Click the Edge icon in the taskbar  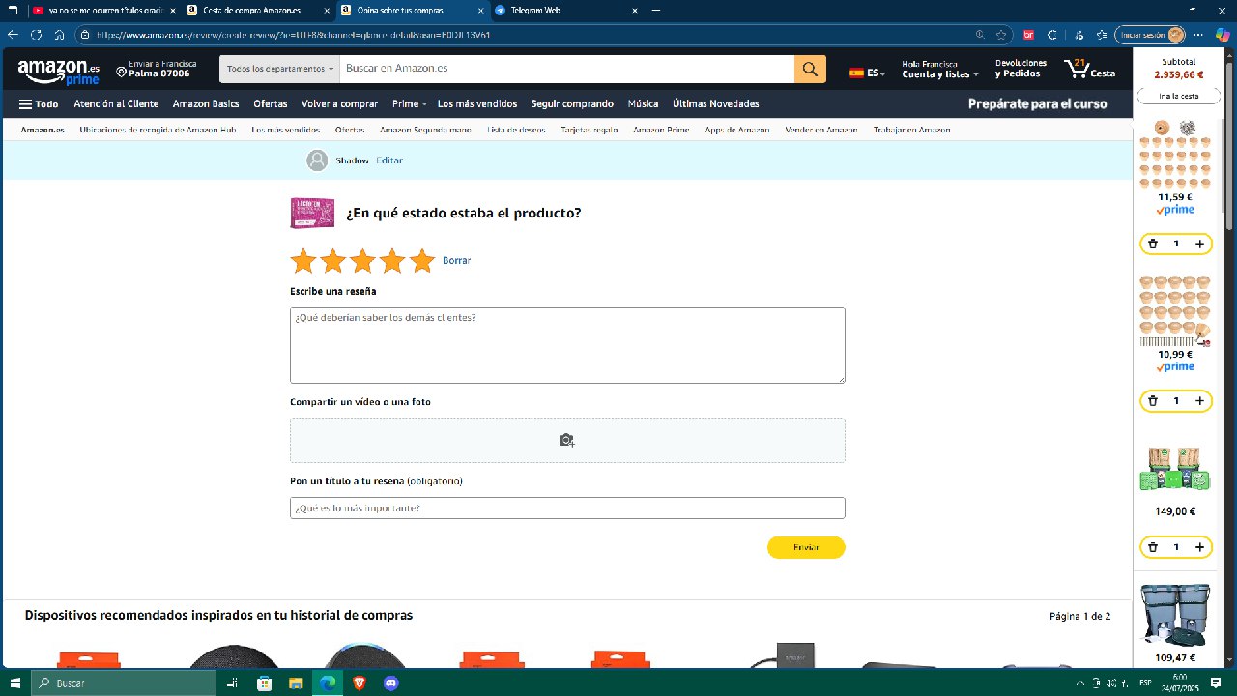(328, 682)
